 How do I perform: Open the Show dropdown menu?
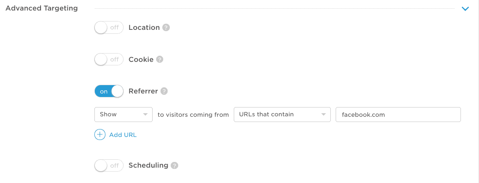(x=123, y=115)
